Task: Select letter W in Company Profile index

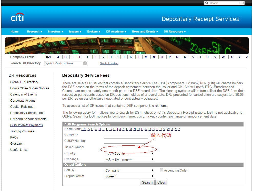Action: (223, 57)
